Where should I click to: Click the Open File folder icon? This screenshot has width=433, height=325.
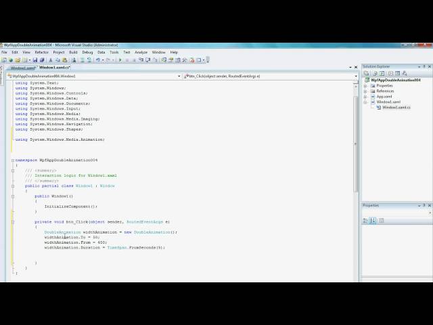pyautogui.click(x=18, y=60)
